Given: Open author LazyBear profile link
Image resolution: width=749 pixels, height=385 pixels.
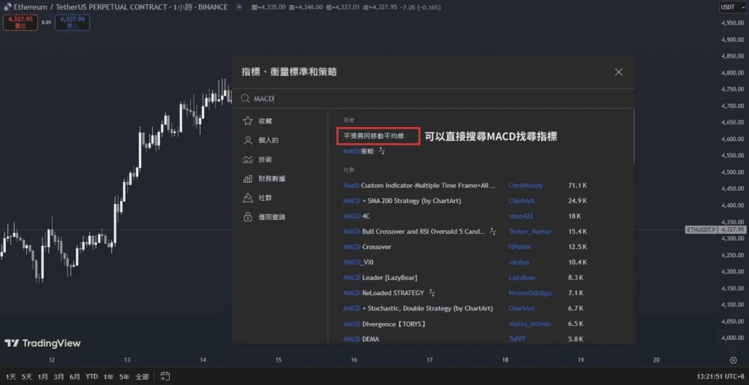Looking at the screenshot, I should (522, 277).
